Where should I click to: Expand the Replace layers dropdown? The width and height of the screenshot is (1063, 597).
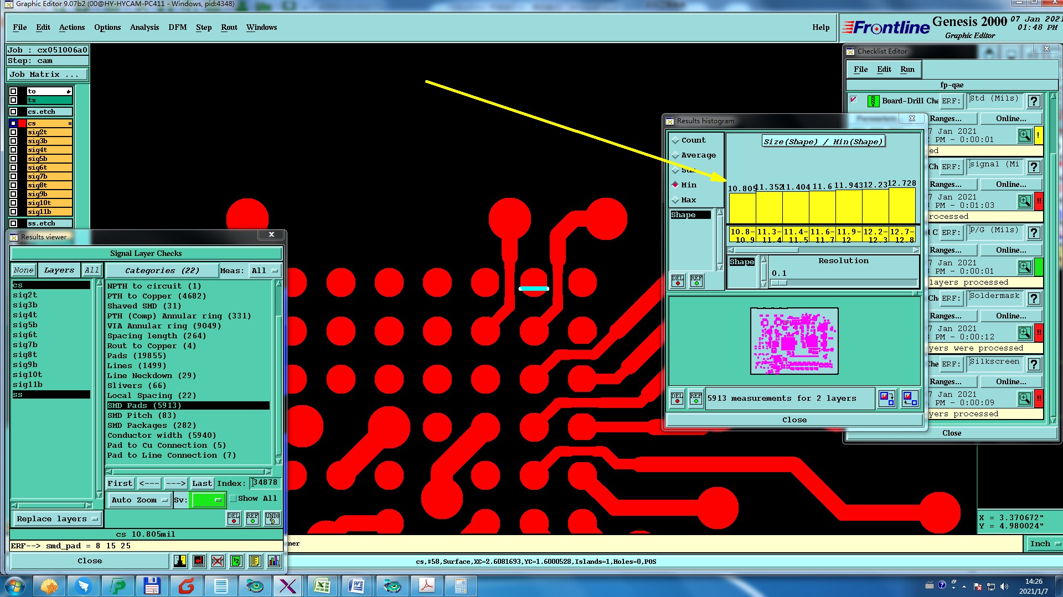pos(56,519)
